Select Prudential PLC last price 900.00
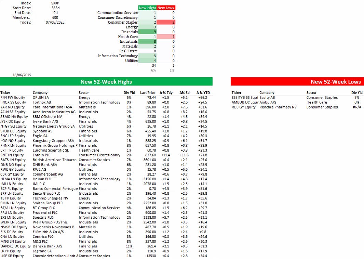Image resolution: width=364 pixels, height=259 pixels. 150,213
